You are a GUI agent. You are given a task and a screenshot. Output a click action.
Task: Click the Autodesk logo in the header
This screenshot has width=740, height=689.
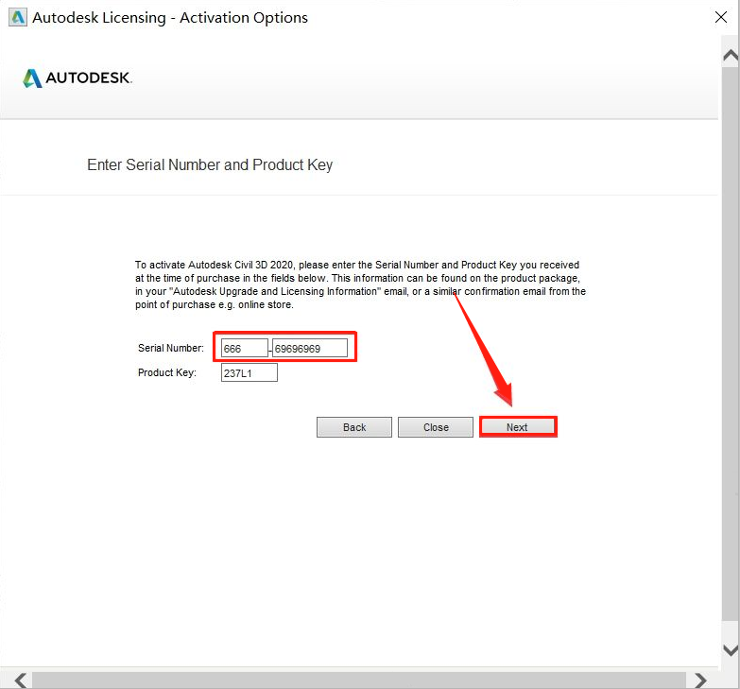(x=77, y=78)
